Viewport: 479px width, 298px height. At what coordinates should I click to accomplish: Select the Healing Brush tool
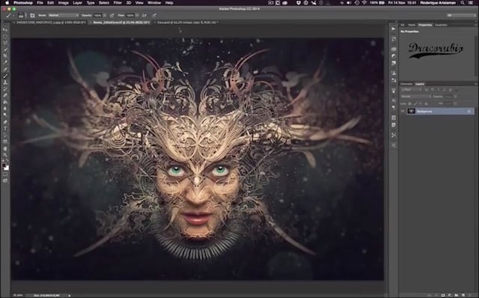tap(5, 69)
